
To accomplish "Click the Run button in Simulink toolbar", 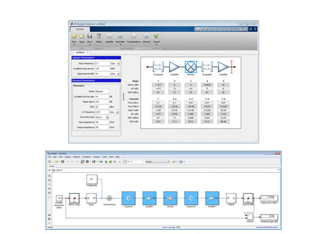I will coord(110,162).
